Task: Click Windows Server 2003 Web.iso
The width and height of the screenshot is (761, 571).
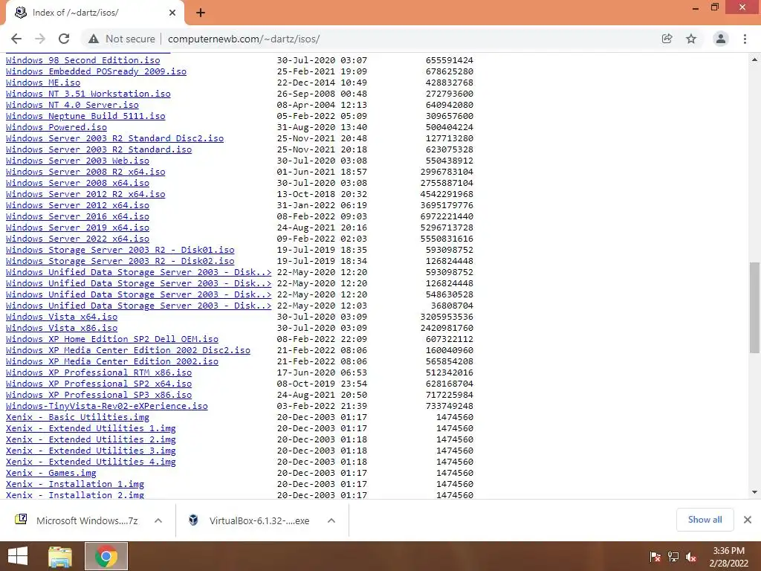Action: coord(77,161)
